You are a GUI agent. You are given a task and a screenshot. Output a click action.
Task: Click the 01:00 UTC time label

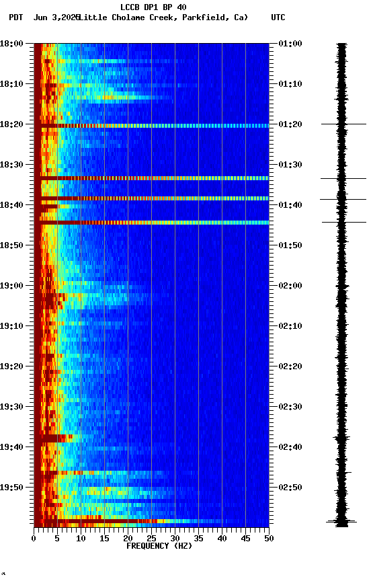[x=290, y=44]
